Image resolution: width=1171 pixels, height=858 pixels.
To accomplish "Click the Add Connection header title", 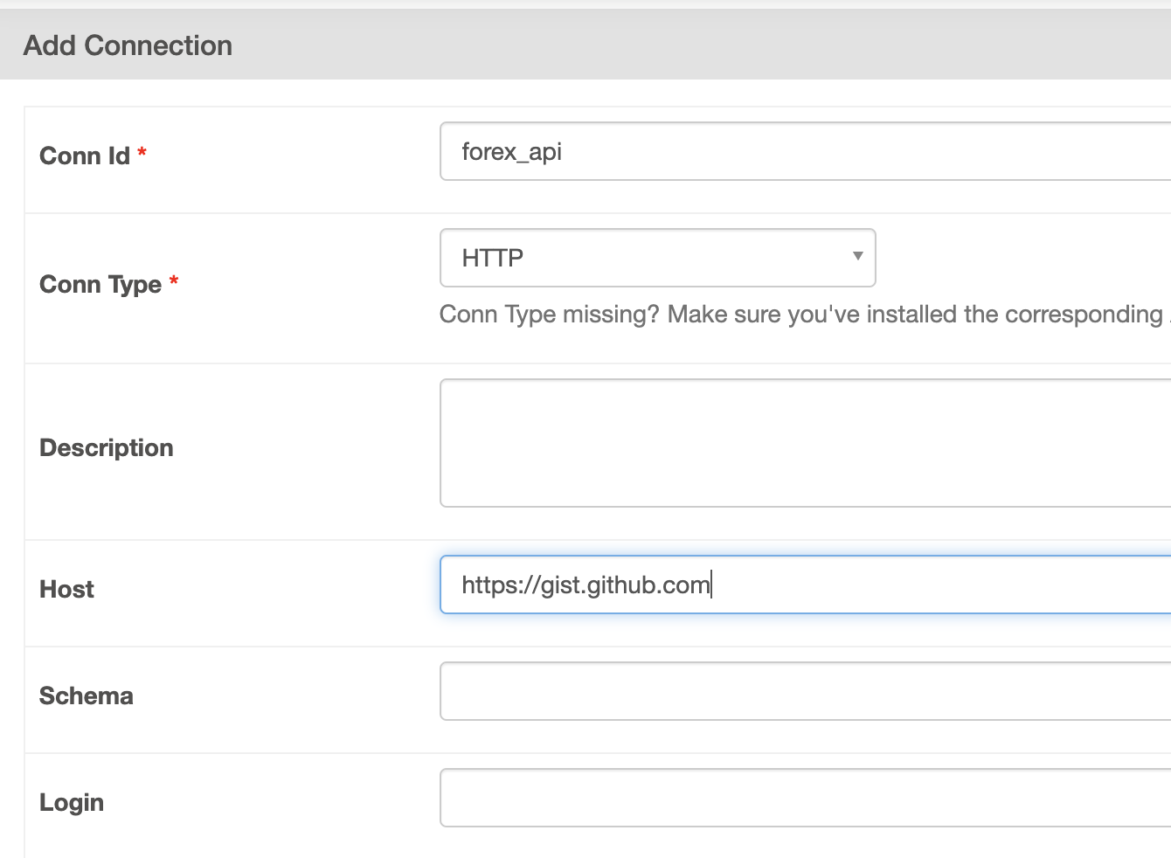I will (128, 45).
